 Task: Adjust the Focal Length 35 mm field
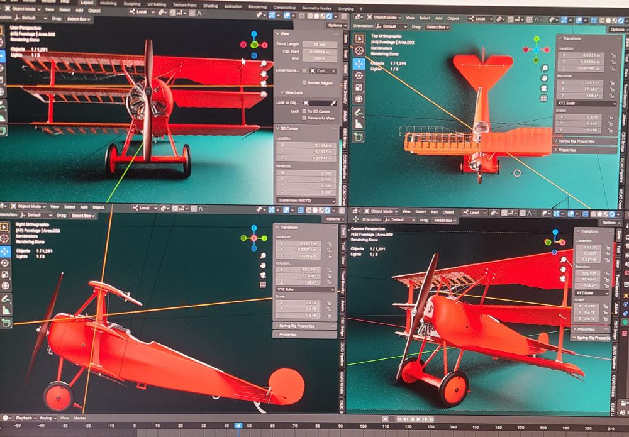point(320,45)
